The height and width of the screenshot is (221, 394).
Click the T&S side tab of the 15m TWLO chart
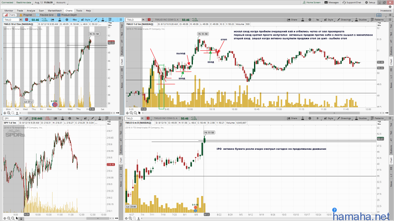(x=122, y=34)
